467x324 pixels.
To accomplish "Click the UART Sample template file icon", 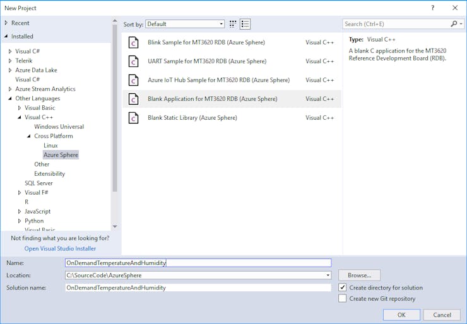I will click(x=133, y=61).
